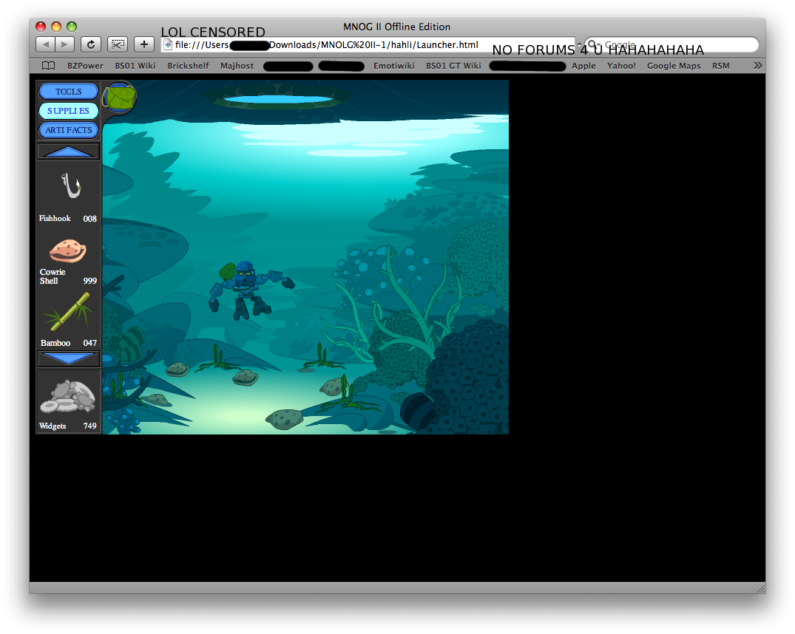The height and width of the screenshot is (634, 795).
Task: Add a bookmark with the plus button
Action: click(x=144, y=44)
